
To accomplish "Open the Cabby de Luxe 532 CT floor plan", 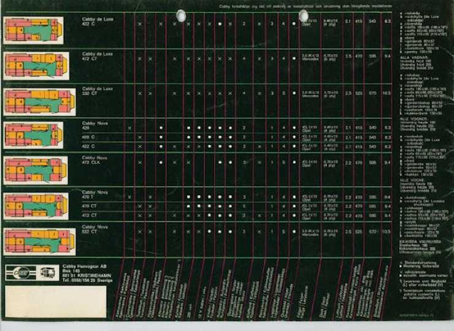I will 40,102.
